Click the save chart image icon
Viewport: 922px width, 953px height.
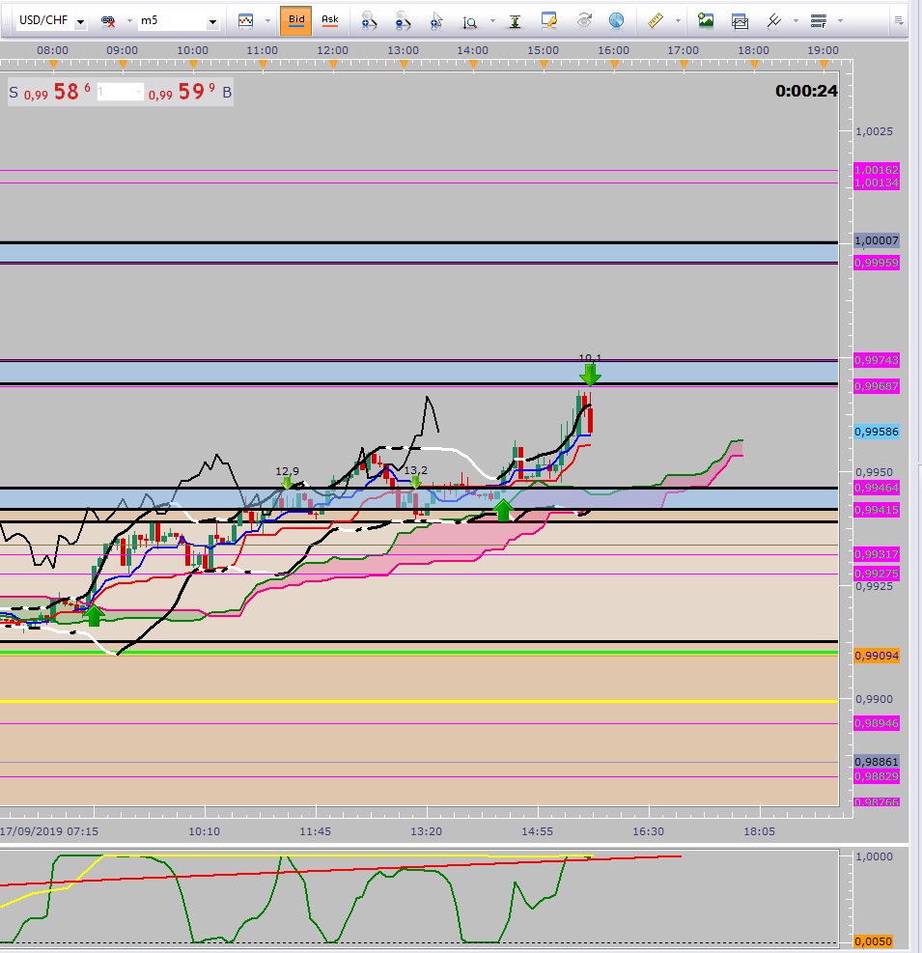(706, 20)
